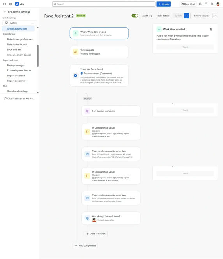Click the sidebar vertical scrollbar
Viewport: 223px width, 259px height.
pyautogui.click(x=38, y=56)
